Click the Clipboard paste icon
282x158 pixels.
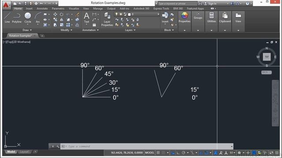[225, 15]
